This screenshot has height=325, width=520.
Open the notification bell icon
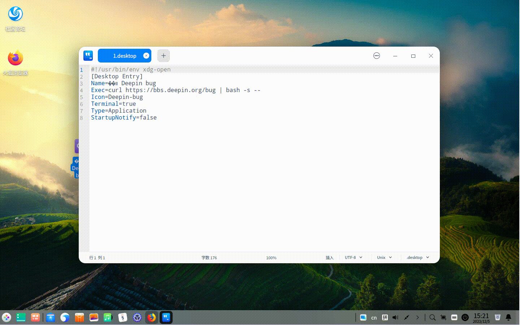click(508, 317)
